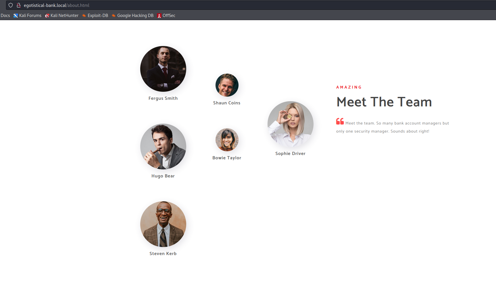
Task: Click the security manager quote paragraph
Action: (393, 127)
